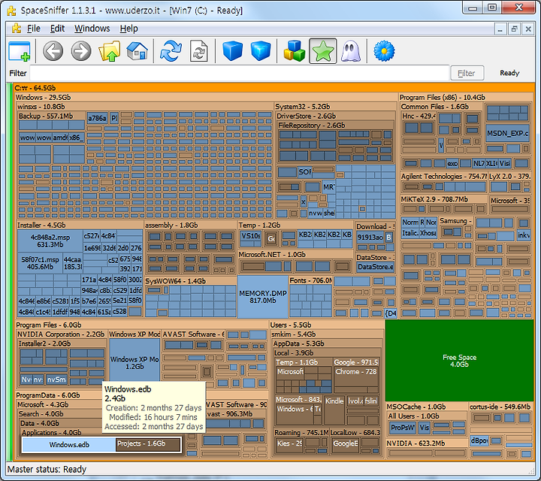Go to home view with the house icon
The image size is (541, 481).
(x=137, y=51)
